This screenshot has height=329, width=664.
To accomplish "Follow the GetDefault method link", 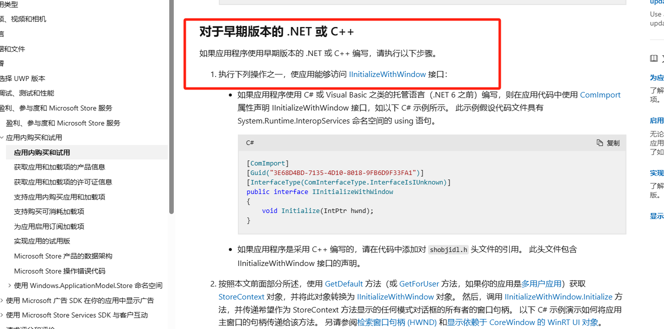I will tap(345, 283).
